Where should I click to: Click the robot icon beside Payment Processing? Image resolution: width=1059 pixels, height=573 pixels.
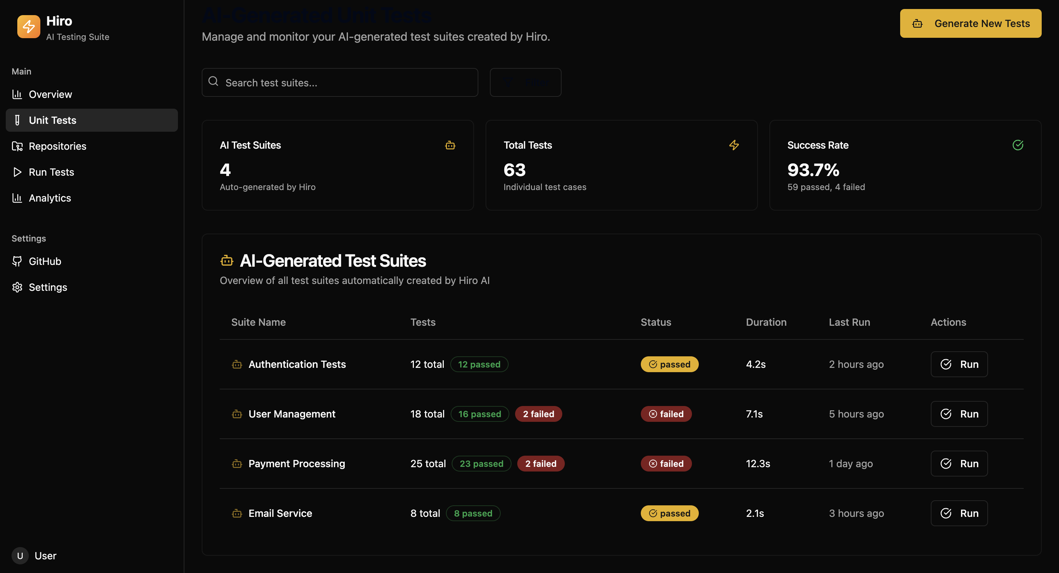(x=237, y=464)
